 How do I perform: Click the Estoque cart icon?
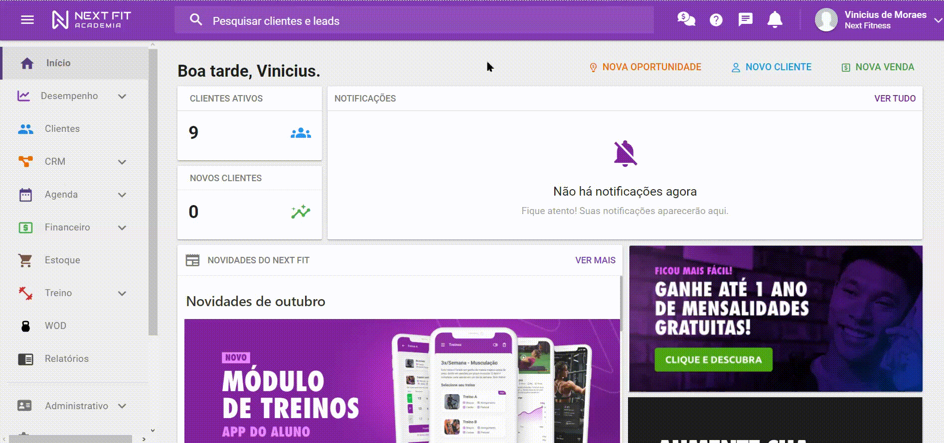[25, 260]
